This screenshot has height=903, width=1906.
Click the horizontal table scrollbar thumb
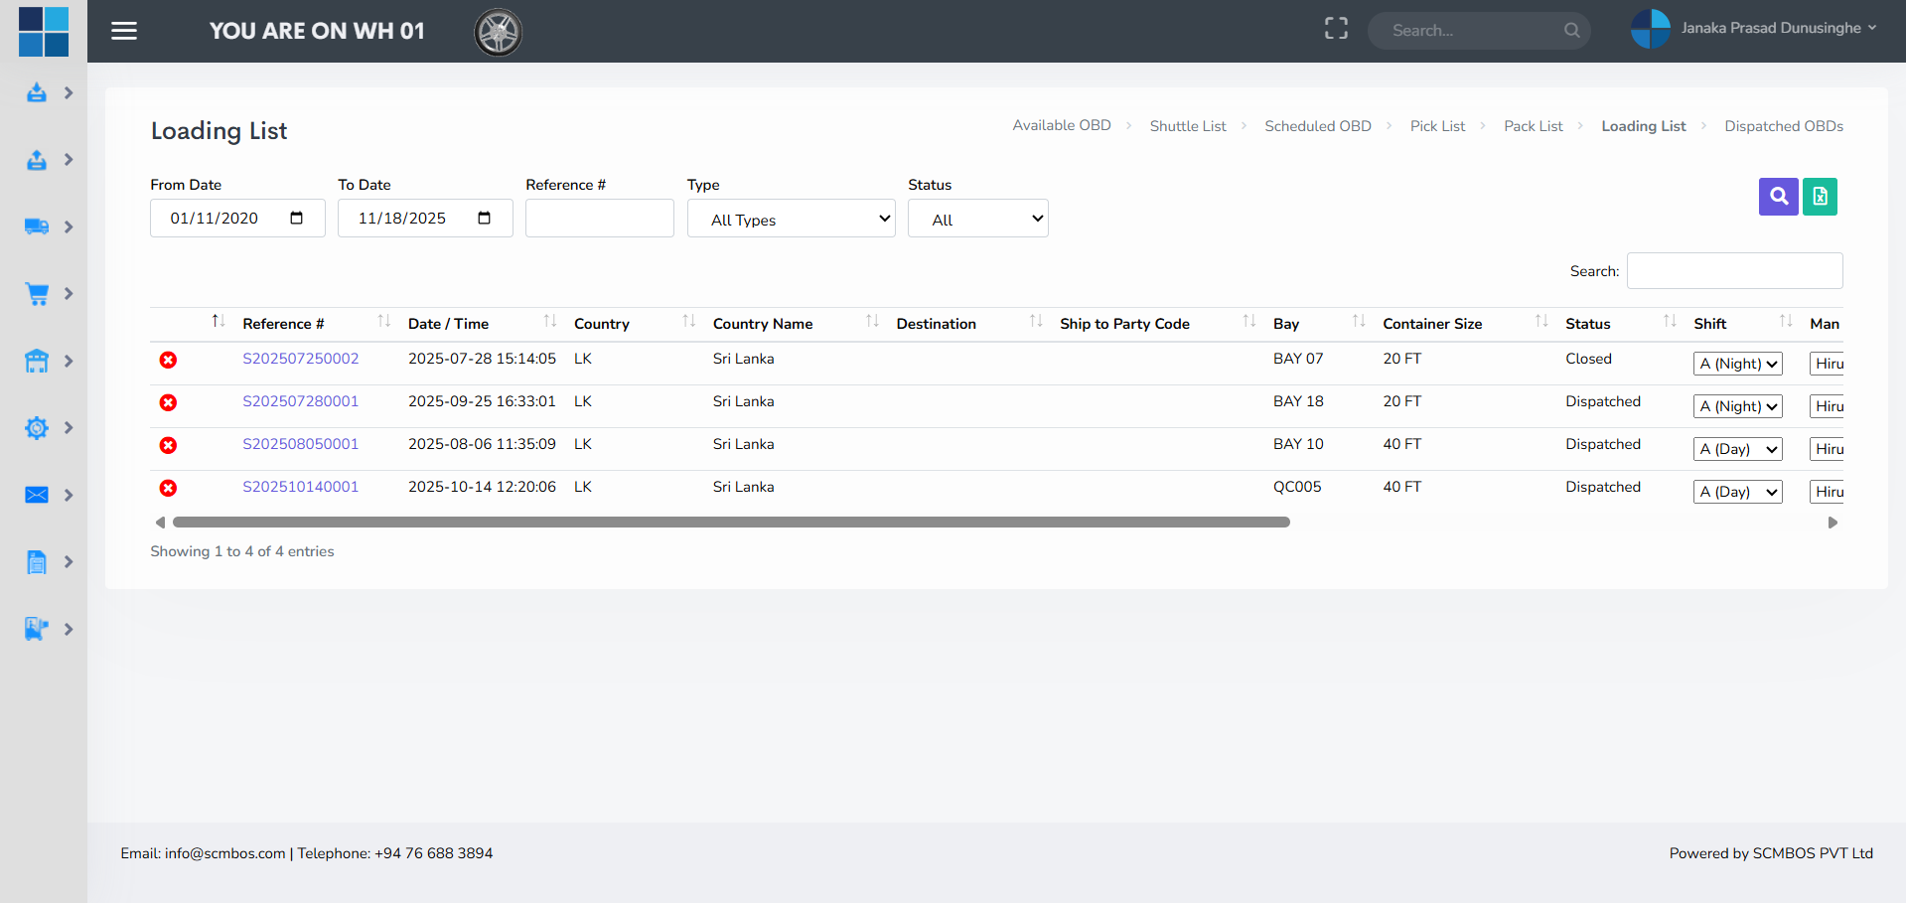731,523
